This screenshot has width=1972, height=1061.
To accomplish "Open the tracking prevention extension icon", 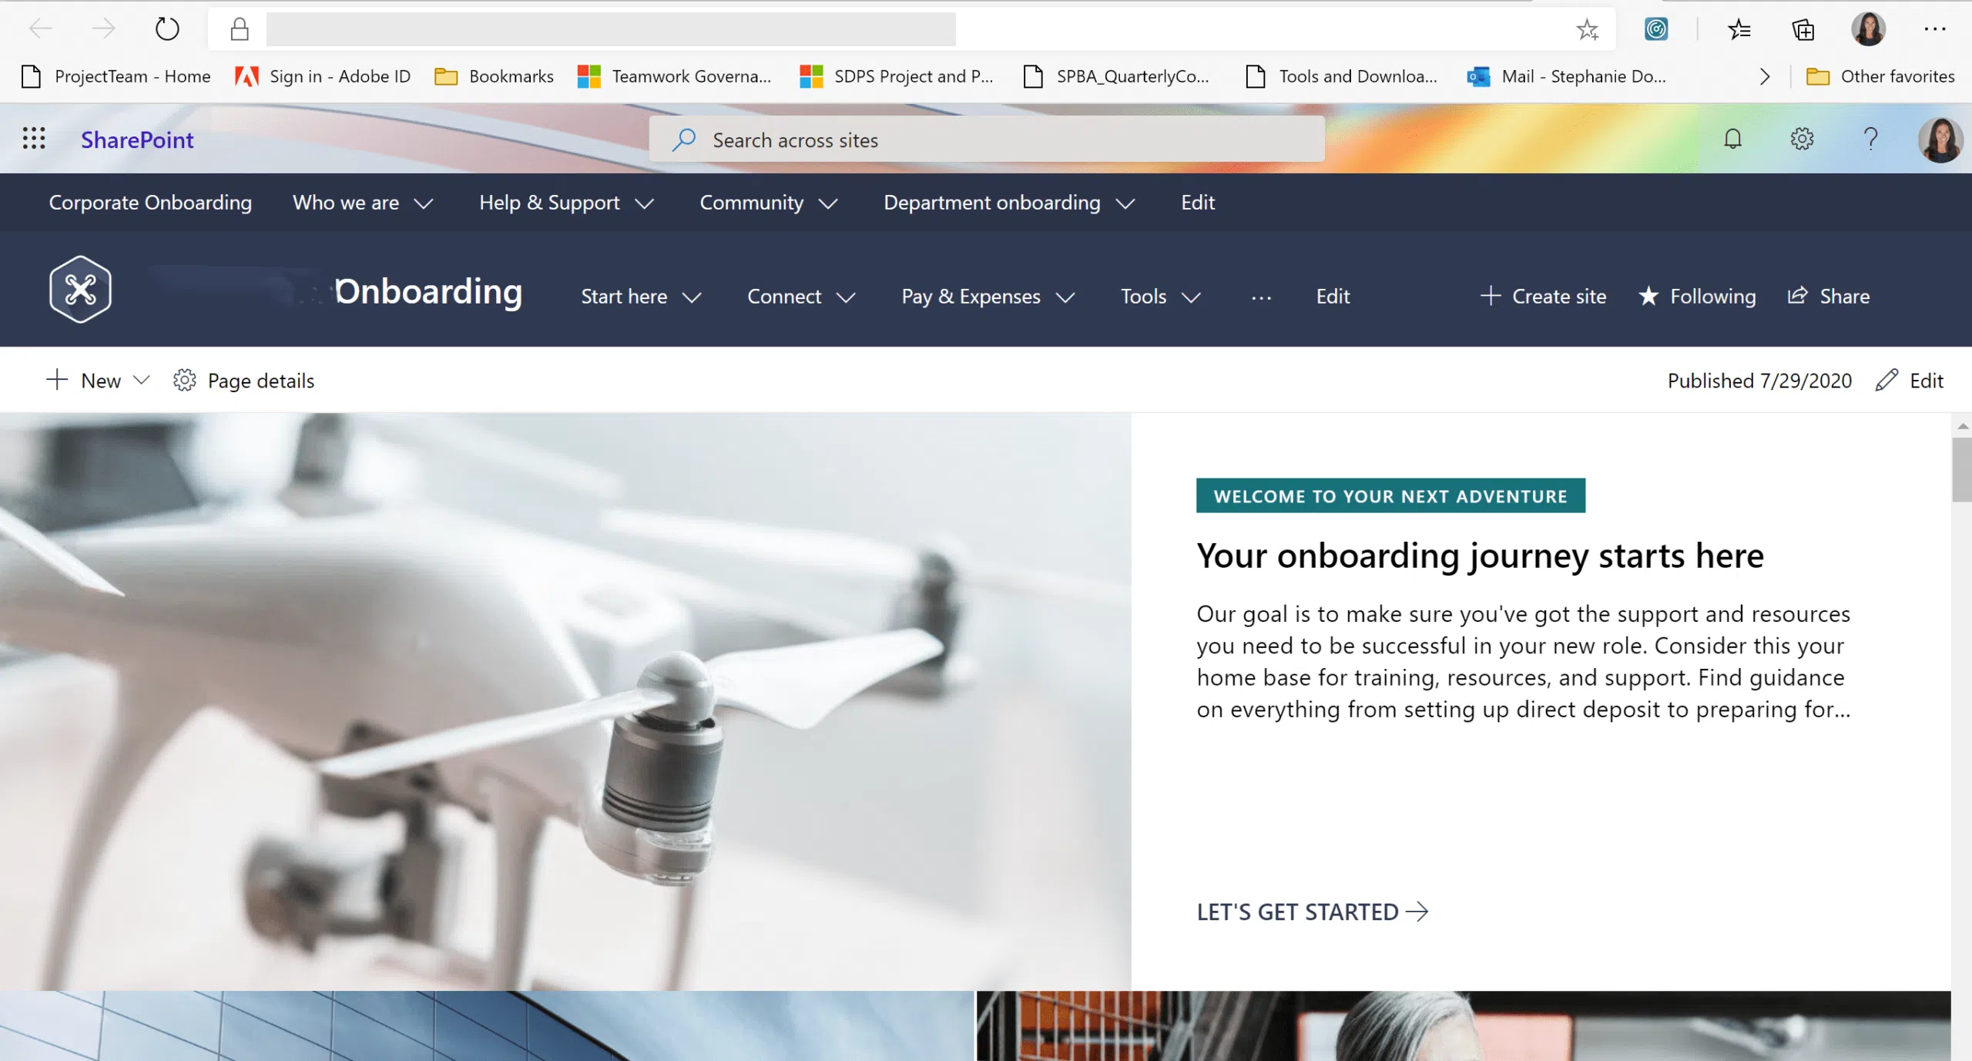I will coord(1656,29).
